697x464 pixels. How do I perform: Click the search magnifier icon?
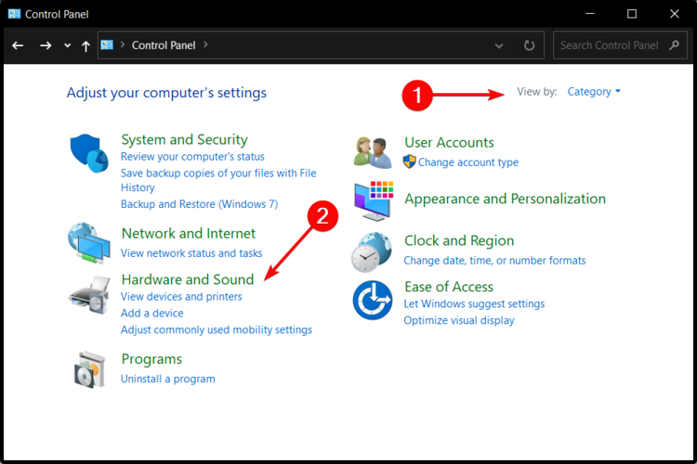click(675, 45)
